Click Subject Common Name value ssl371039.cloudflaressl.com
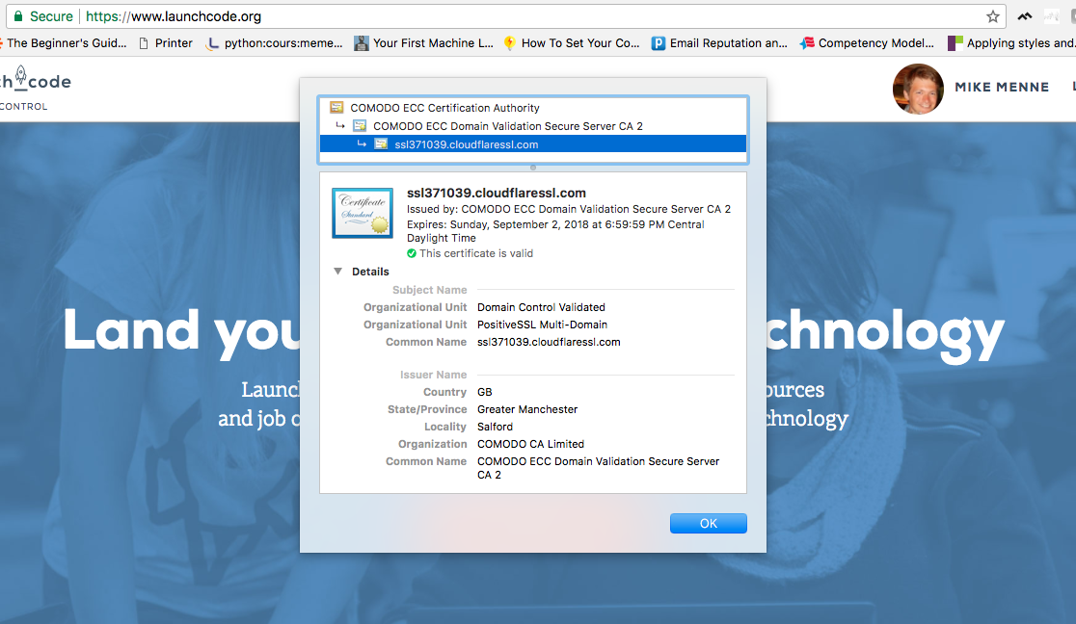The image size is (1076, 624). coord(549,342)
